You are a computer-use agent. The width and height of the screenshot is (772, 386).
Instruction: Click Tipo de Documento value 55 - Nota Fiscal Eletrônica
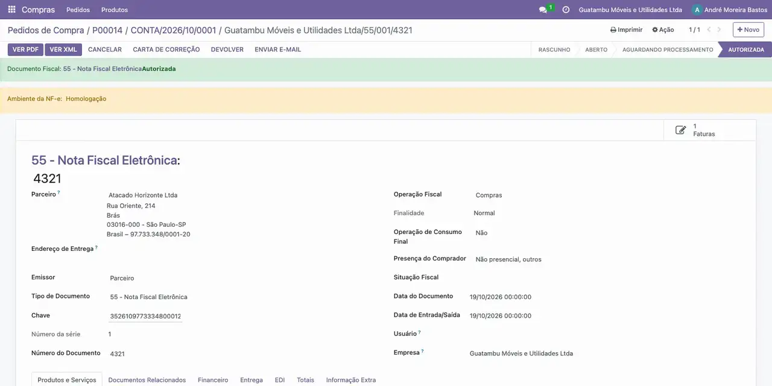point(149,297)
